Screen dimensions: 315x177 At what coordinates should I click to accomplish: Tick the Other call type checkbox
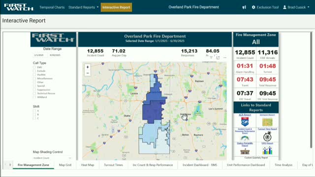[x=34, y=82]
